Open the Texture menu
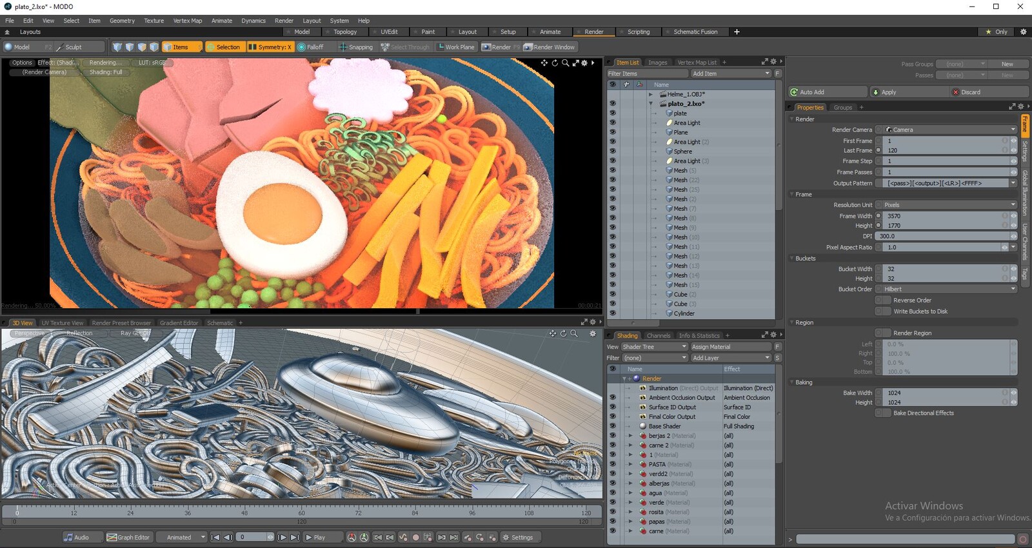Image resolution: width=1032 pixels, height=548 pixels. (154, 21)
